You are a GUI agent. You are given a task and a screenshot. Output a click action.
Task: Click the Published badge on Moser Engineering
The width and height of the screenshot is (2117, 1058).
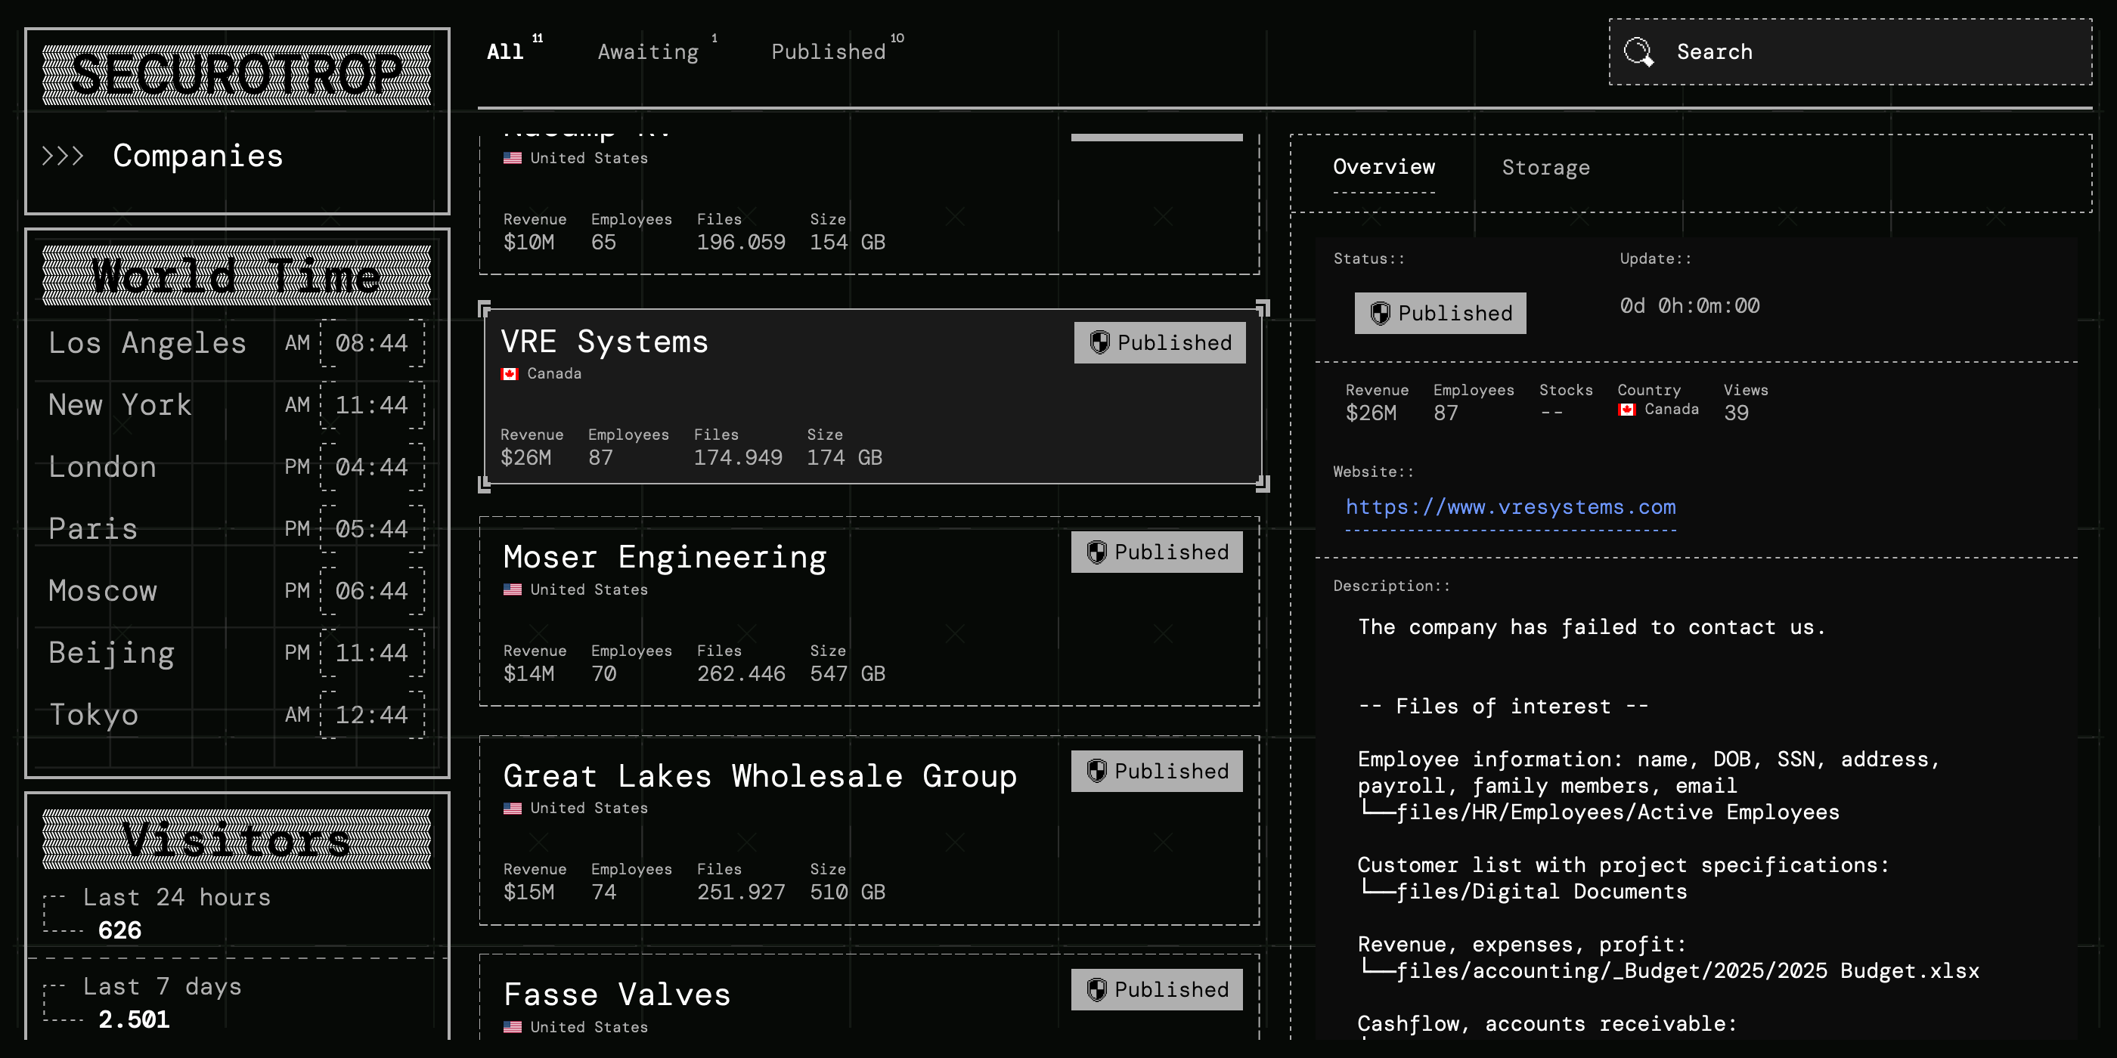(x=1156, y=551)
